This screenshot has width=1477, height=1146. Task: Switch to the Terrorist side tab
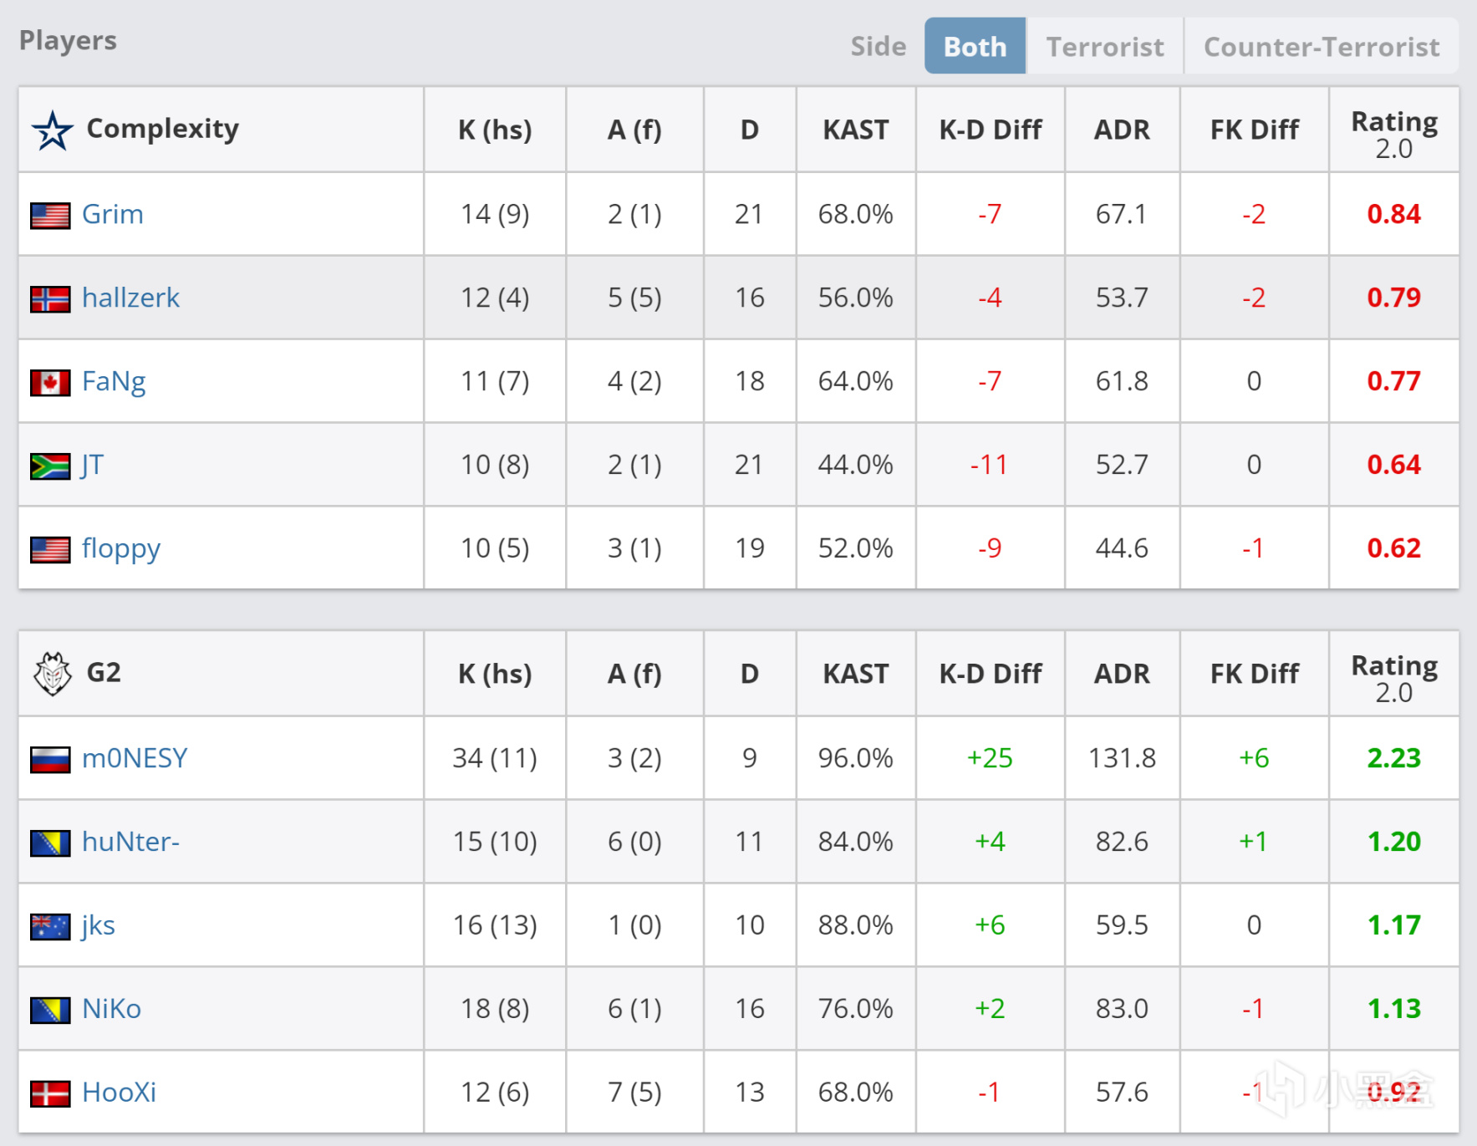tap(1105, 46)
